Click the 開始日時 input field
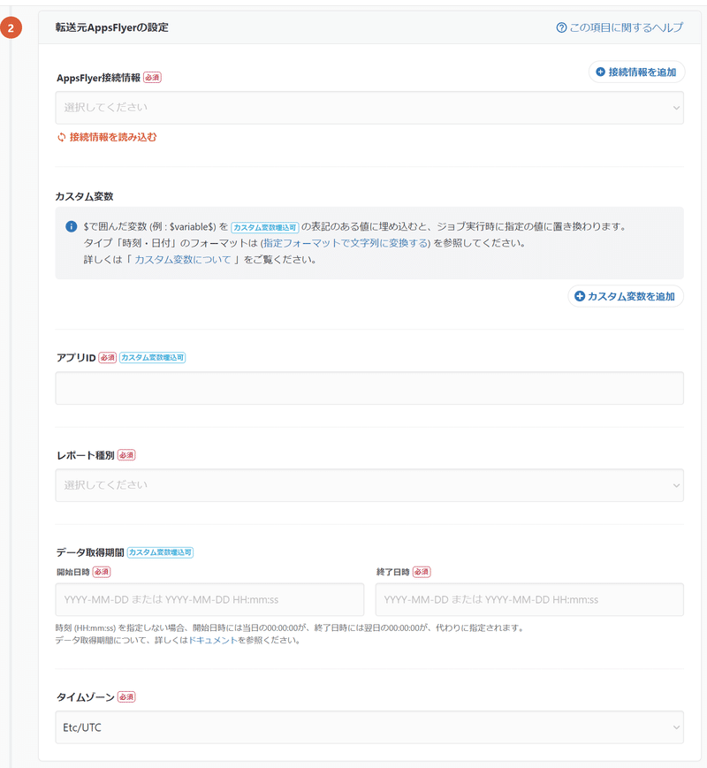 click(x=209, y=599)
